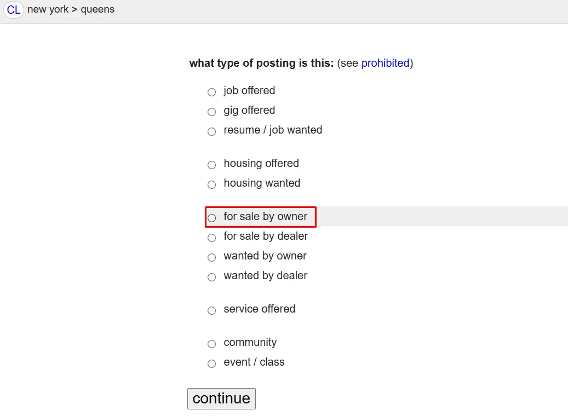Select 'for sale by dealer' radio button

click(211, 238)
